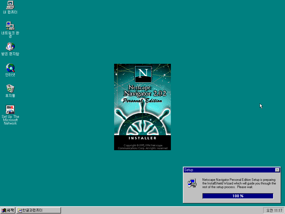285x214 pixels.
Task: Click the InstallShield Wizard preparing message
Action: tap(239, 183)
